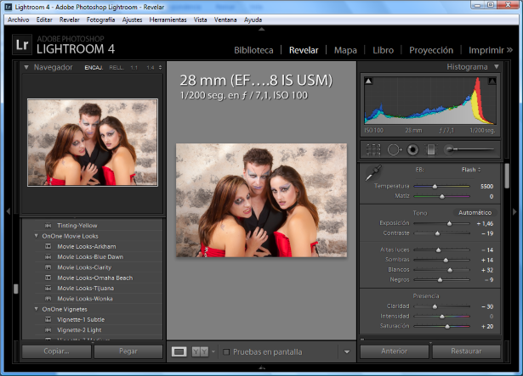
Task: Switch to the Libro module
Action: (x=383, y=50)
